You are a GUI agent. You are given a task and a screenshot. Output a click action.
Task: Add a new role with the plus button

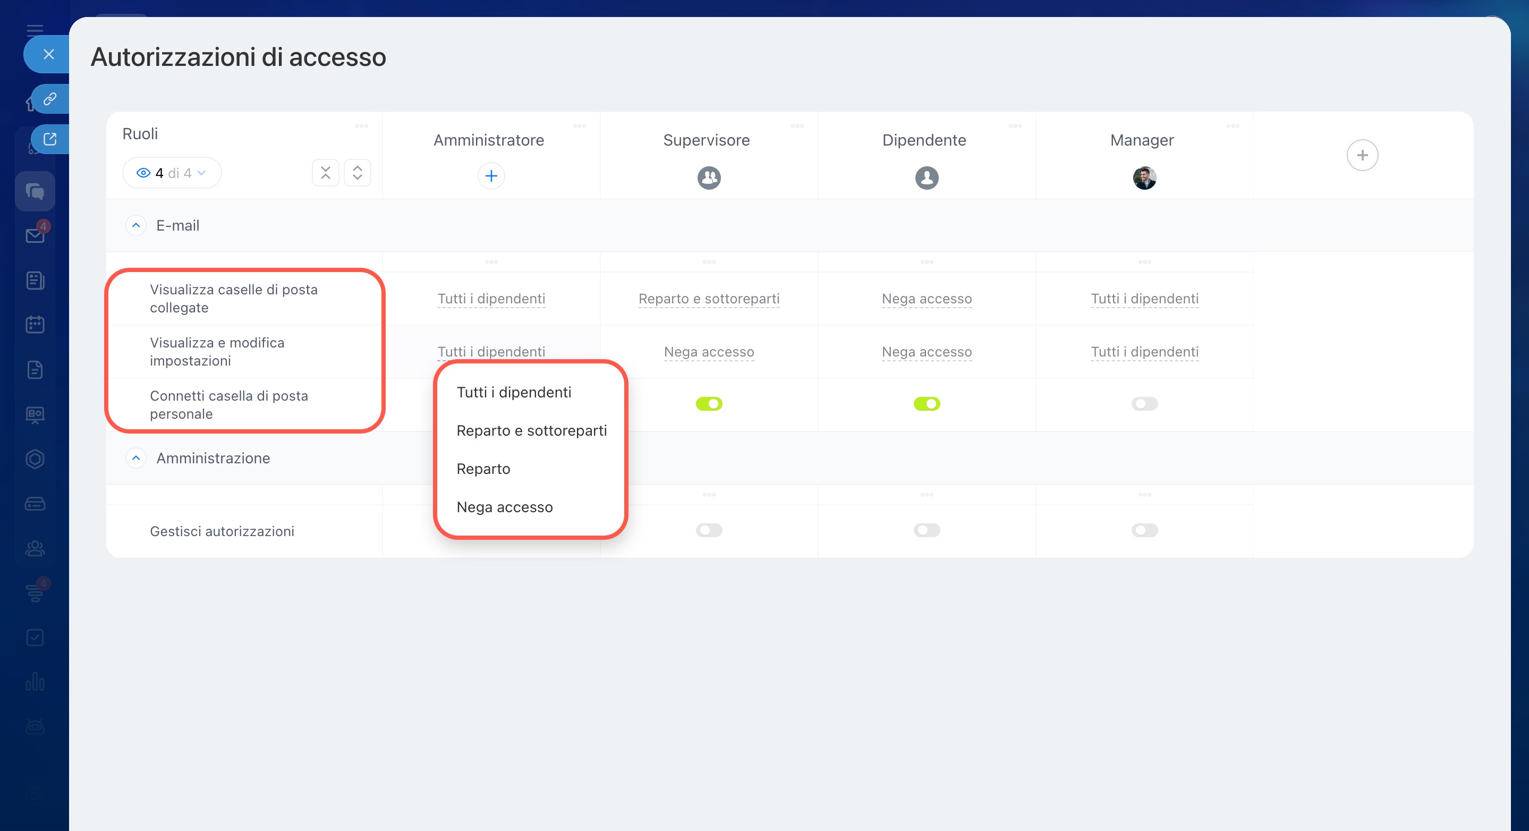(1362, 156)
